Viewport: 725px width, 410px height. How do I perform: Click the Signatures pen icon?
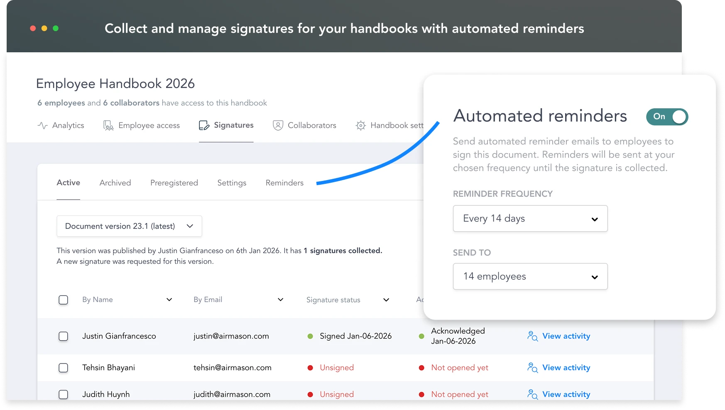204,125
